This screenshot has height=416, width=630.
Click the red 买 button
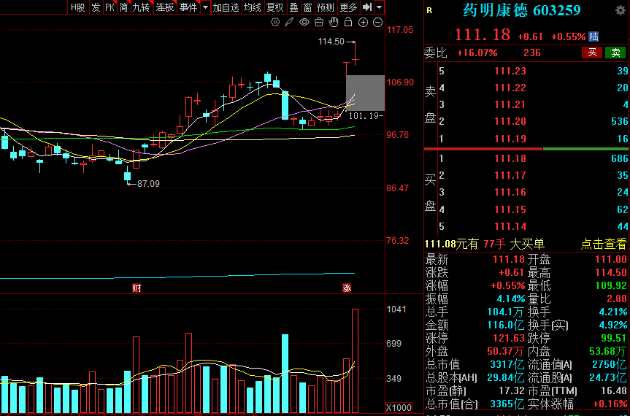coord(592,53)
